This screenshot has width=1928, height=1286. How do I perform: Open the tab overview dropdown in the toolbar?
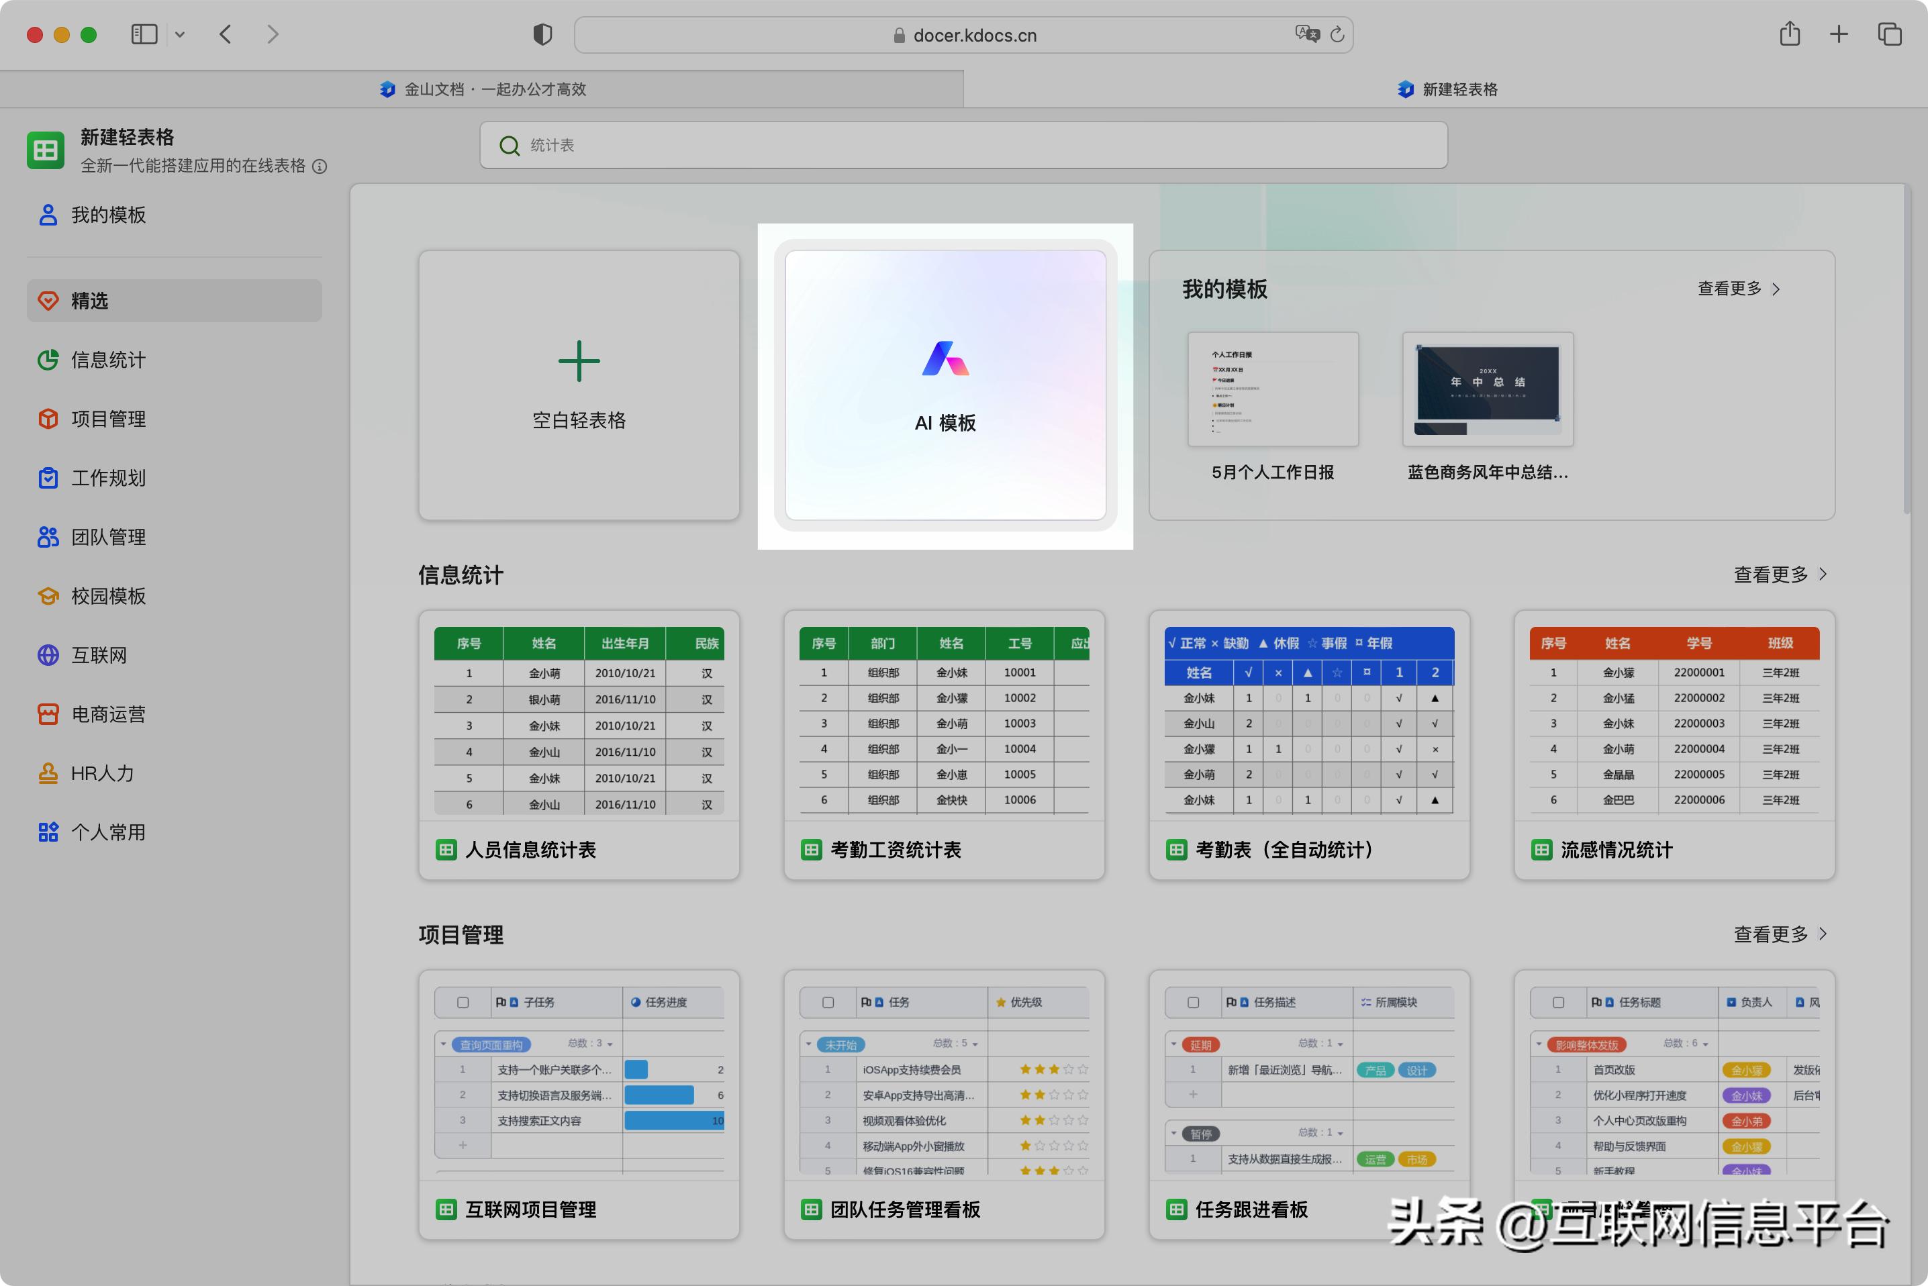pyautogui.click(x=181, y=34)
